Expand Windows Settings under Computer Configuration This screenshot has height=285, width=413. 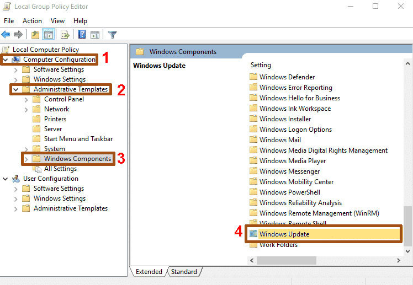click(16, 80)
